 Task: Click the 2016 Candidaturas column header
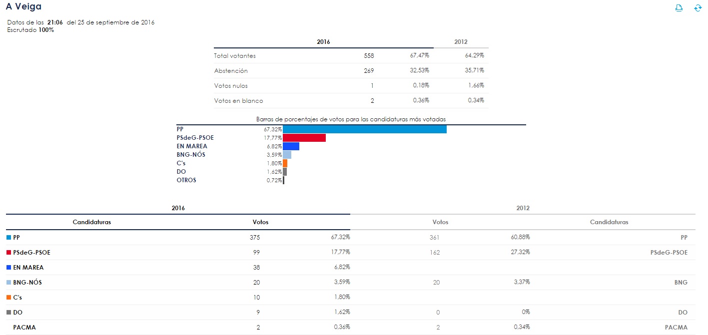[92, 222]
